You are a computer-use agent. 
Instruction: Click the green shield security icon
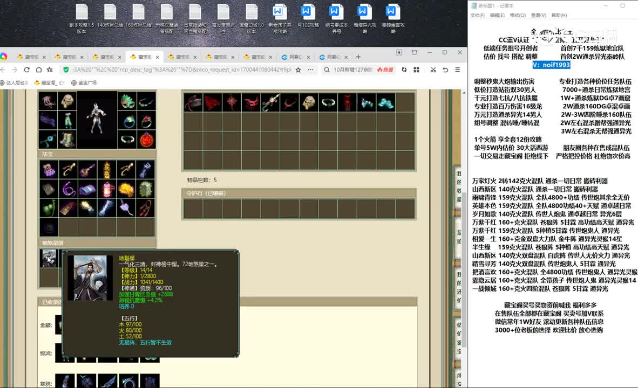click(66, 70)
